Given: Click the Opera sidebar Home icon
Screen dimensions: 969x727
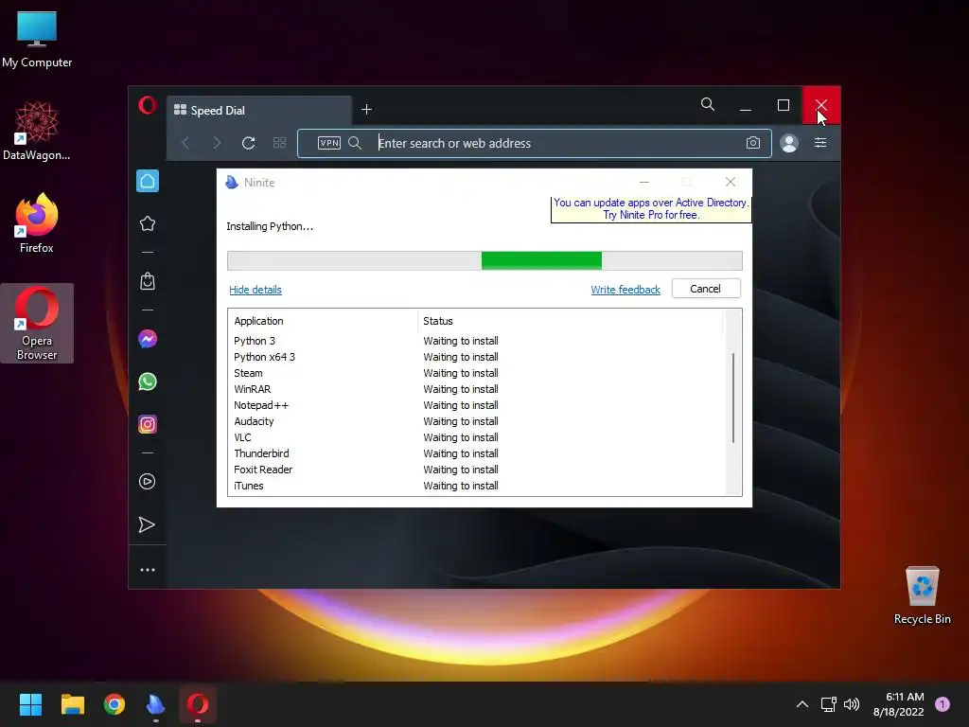Looking at the screenshot, I should (x=148, y=181).
